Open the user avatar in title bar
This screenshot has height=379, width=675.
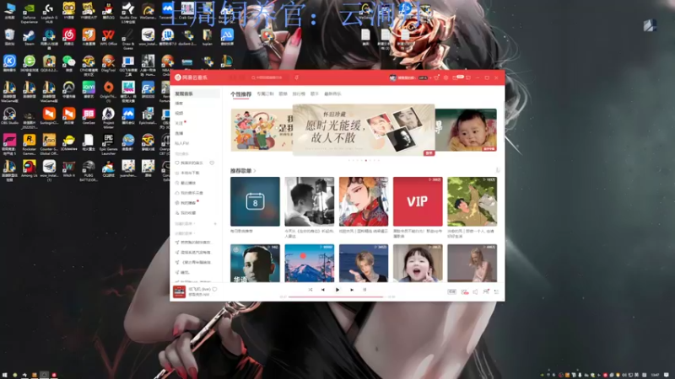[x=392, y=77]
